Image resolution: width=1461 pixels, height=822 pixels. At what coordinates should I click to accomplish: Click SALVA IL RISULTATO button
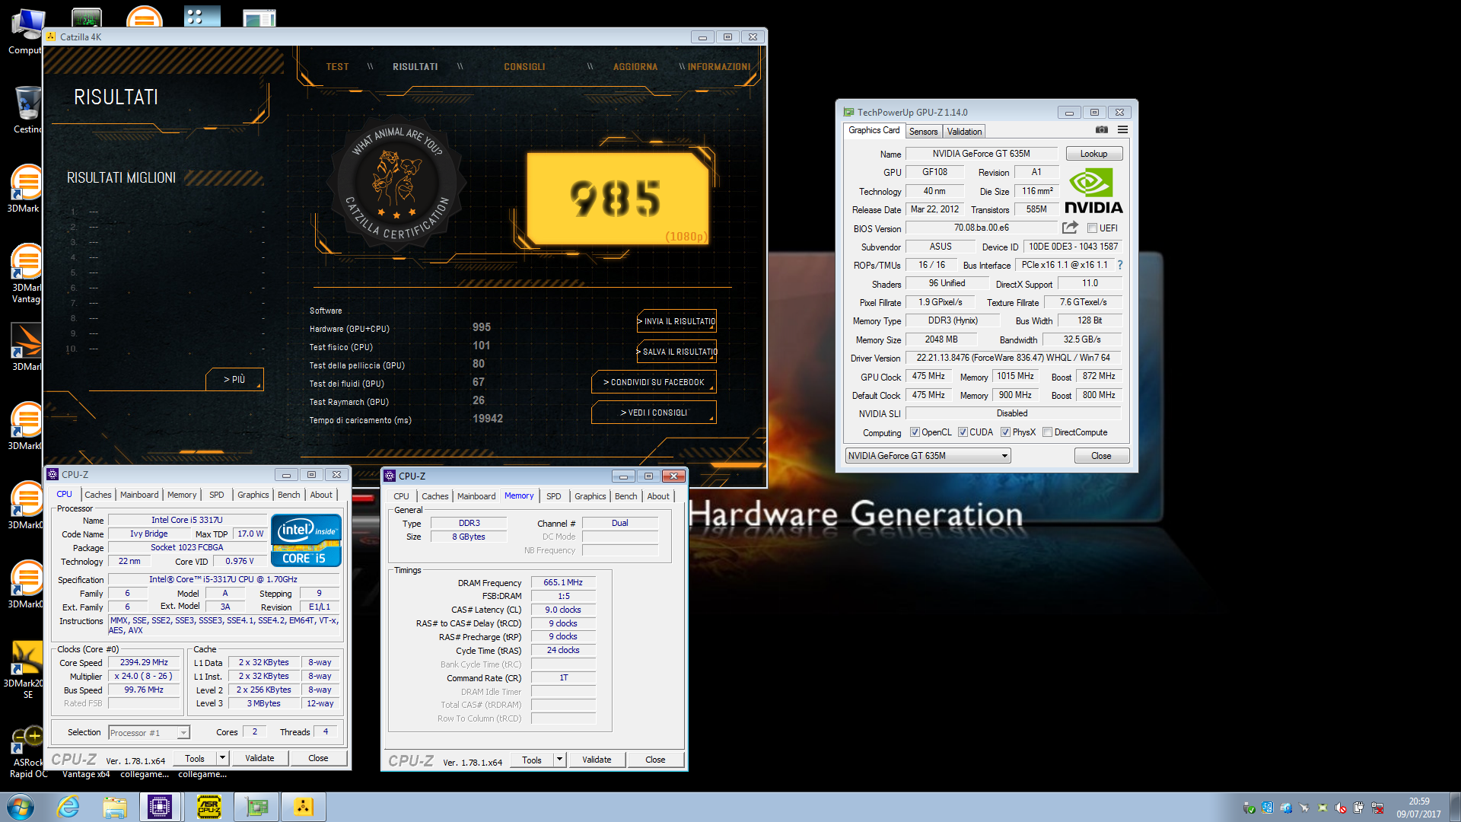[676, 352]
